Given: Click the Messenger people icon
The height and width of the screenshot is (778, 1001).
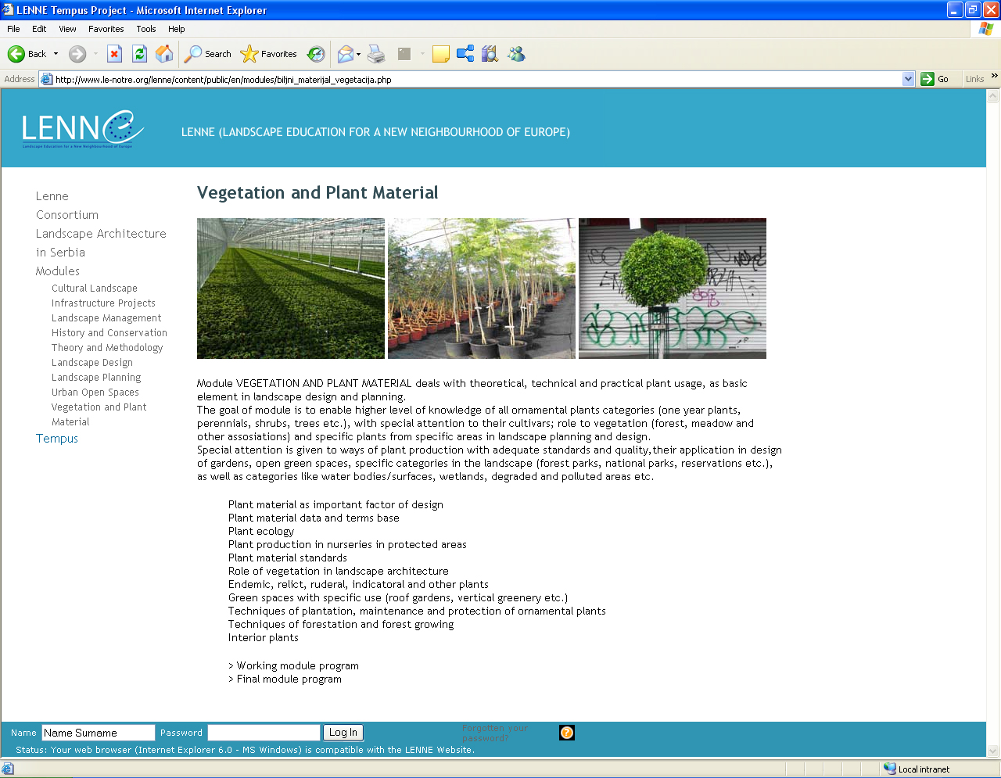Looking at the screenshot, I should pos(516,54).
